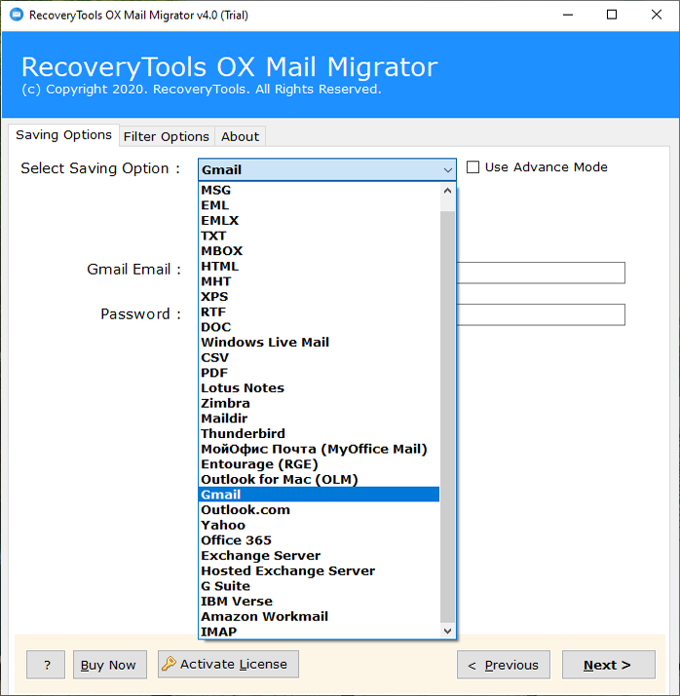Select G Suite saving option
The image size is (680, 696).
319,586
